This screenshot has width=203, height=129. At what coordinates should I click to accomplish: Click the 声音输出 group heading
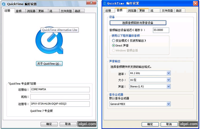pyautogui.click(x=115, y=61)
